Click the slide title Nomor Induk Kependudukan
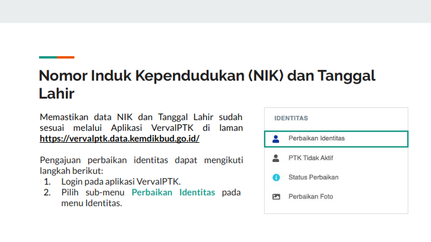 click(207, 84)
